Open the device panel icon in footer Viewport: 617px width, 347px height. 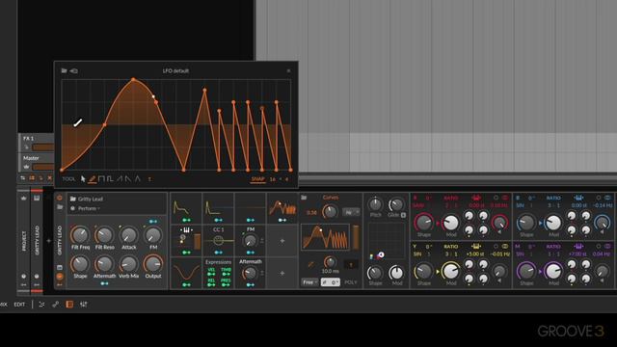point(69,305)
